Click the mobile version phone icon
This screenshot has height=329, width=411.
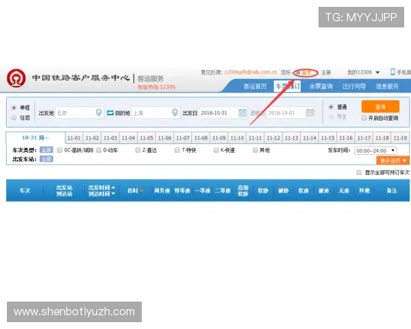point(393,72)
